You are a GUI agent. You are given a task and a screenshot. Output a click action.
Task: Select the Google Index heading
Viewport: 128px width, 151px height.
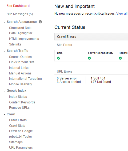point(17,91)
